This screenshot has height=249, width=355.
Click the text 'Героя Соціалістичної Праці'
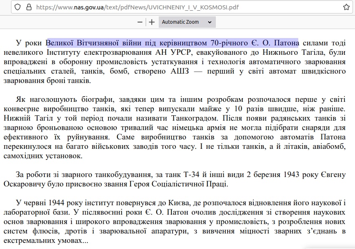pos(178,184)
